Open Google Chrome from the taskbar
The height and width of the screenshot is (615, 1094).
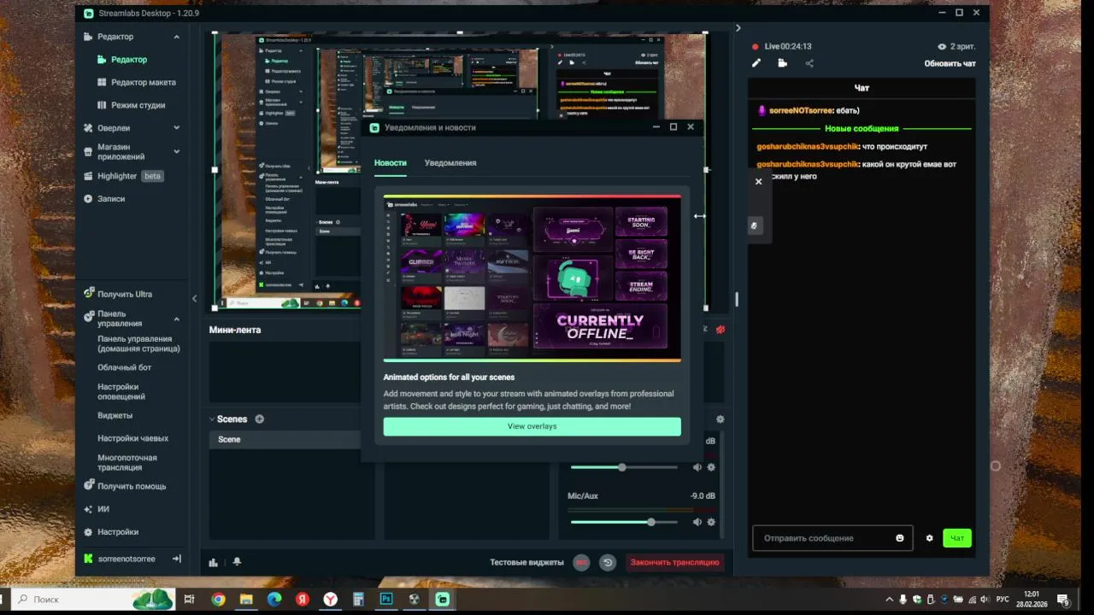click(218, 600)
